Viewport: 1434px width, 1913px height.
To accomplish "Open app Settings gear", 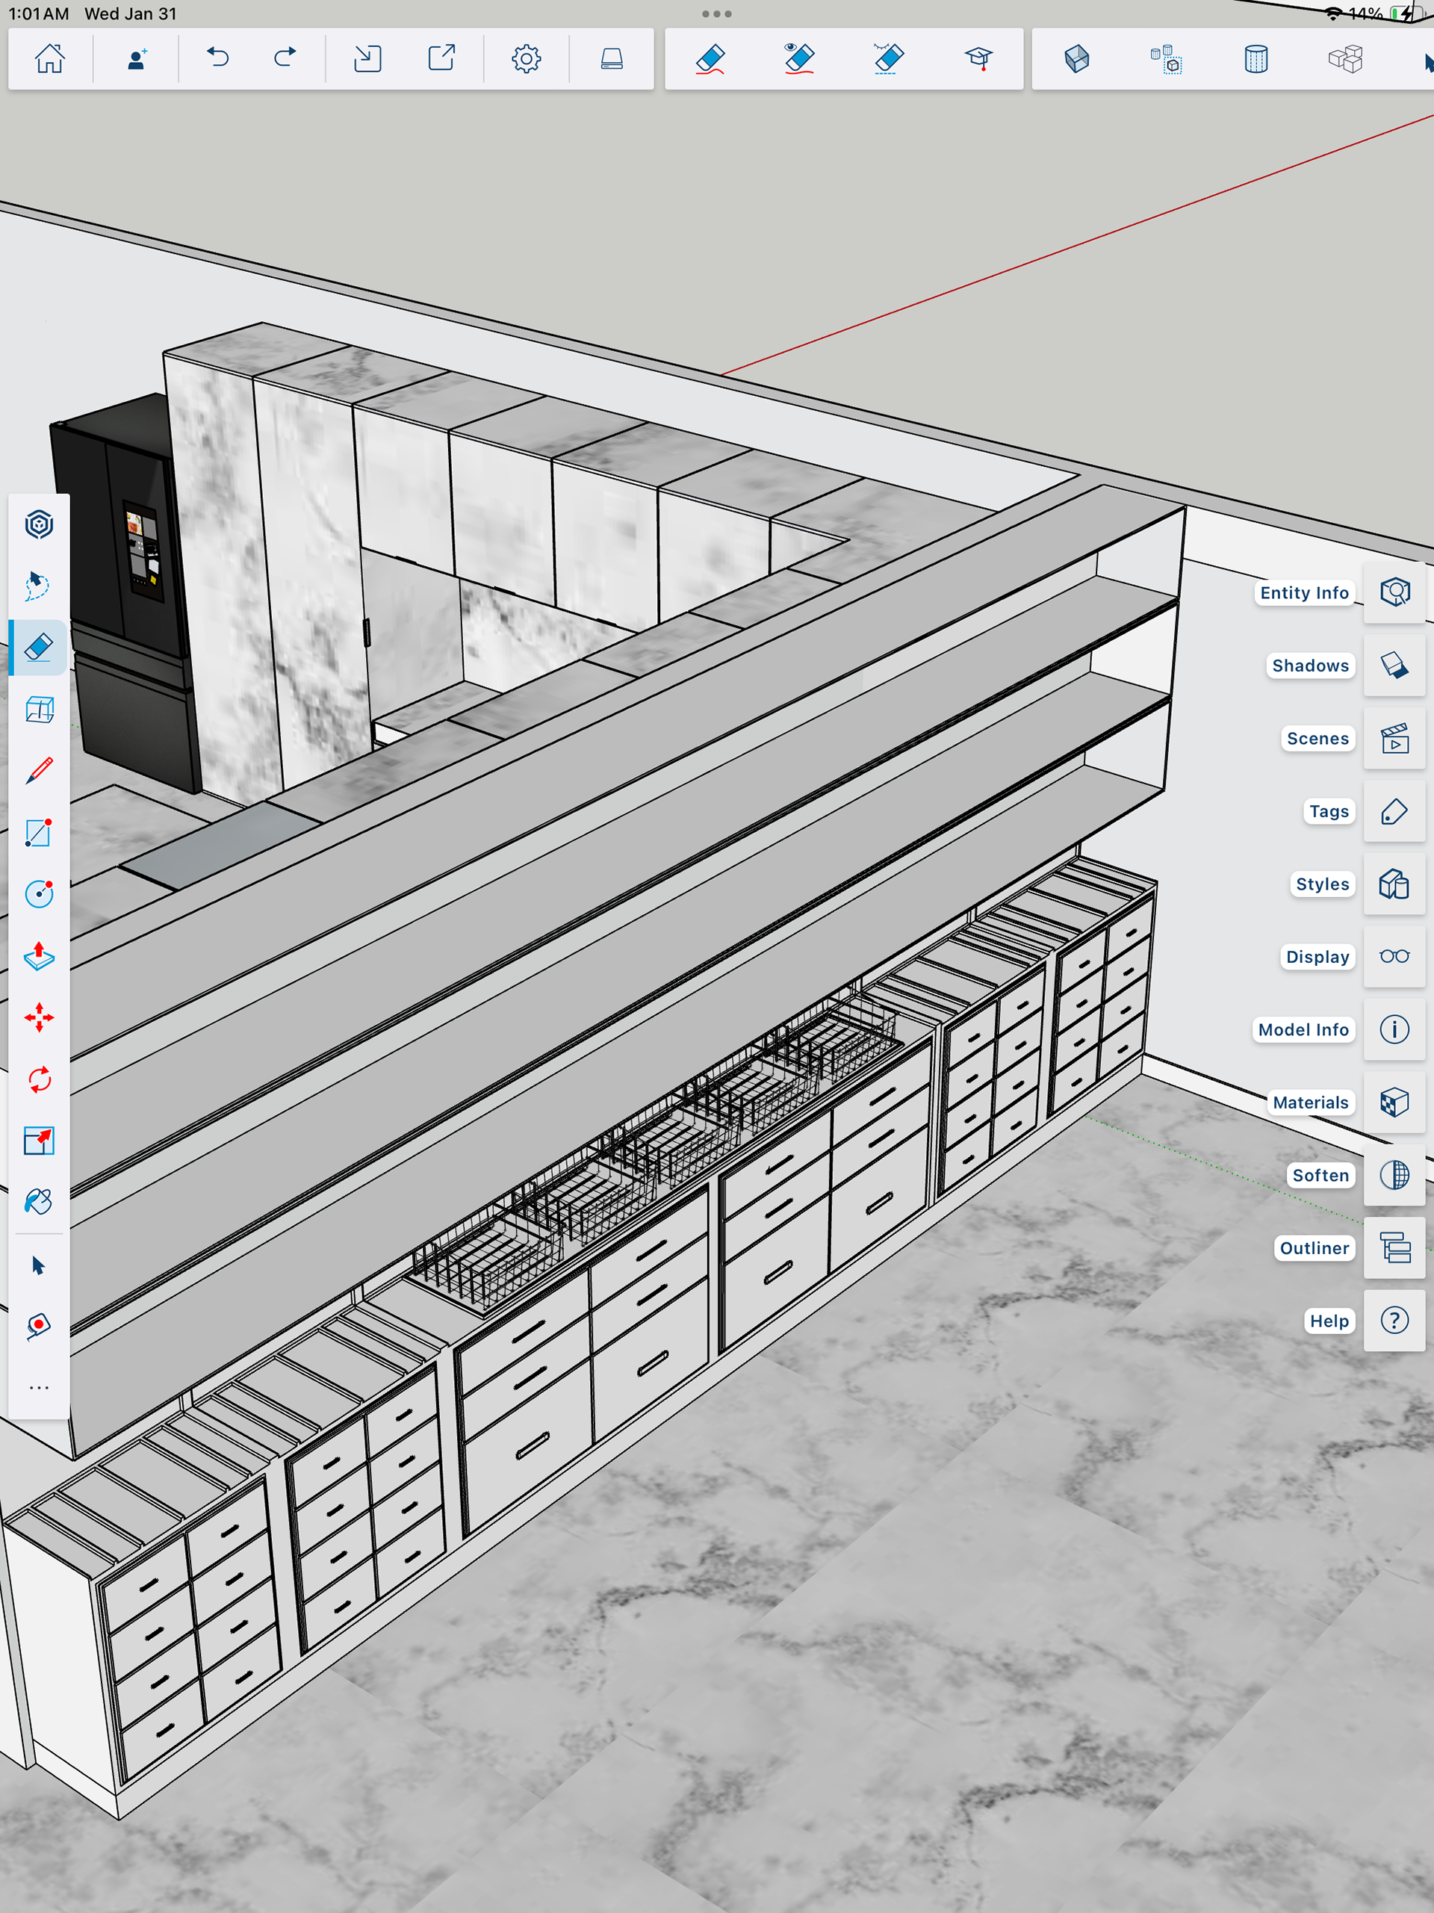I will [x=526, y=59].
